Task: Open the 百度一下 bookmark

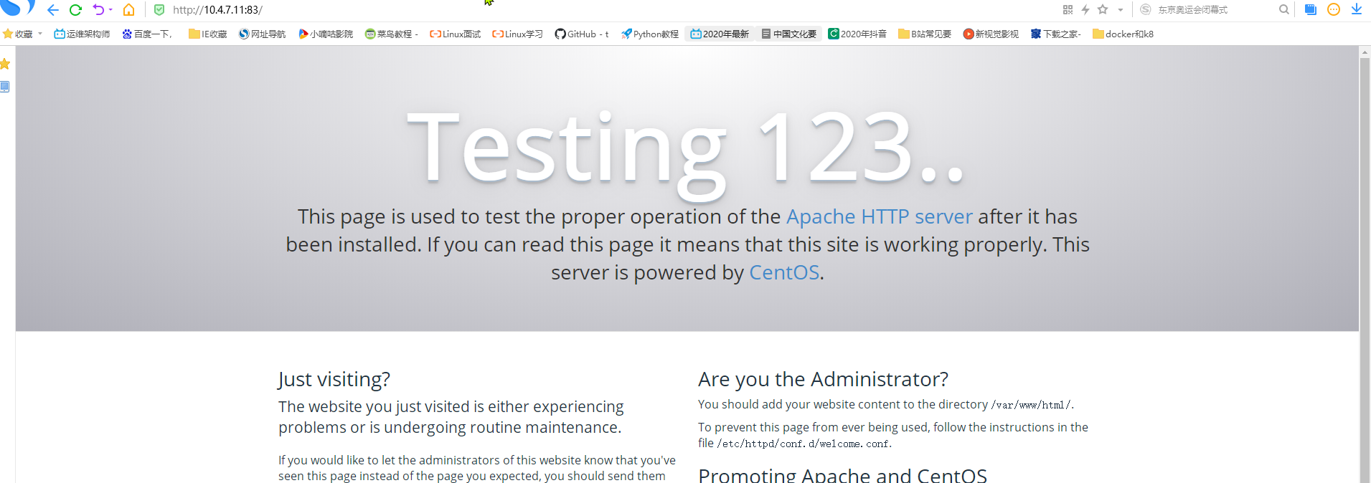Action: (148, 34)
